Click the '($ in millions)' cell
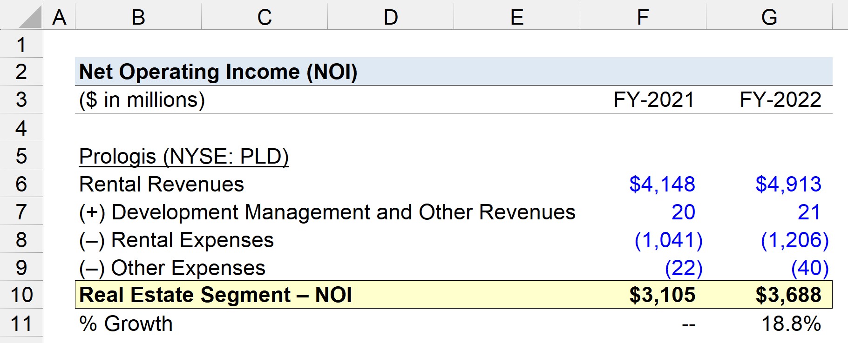Viewport: 848px width, 343px height. coord(142,100)
